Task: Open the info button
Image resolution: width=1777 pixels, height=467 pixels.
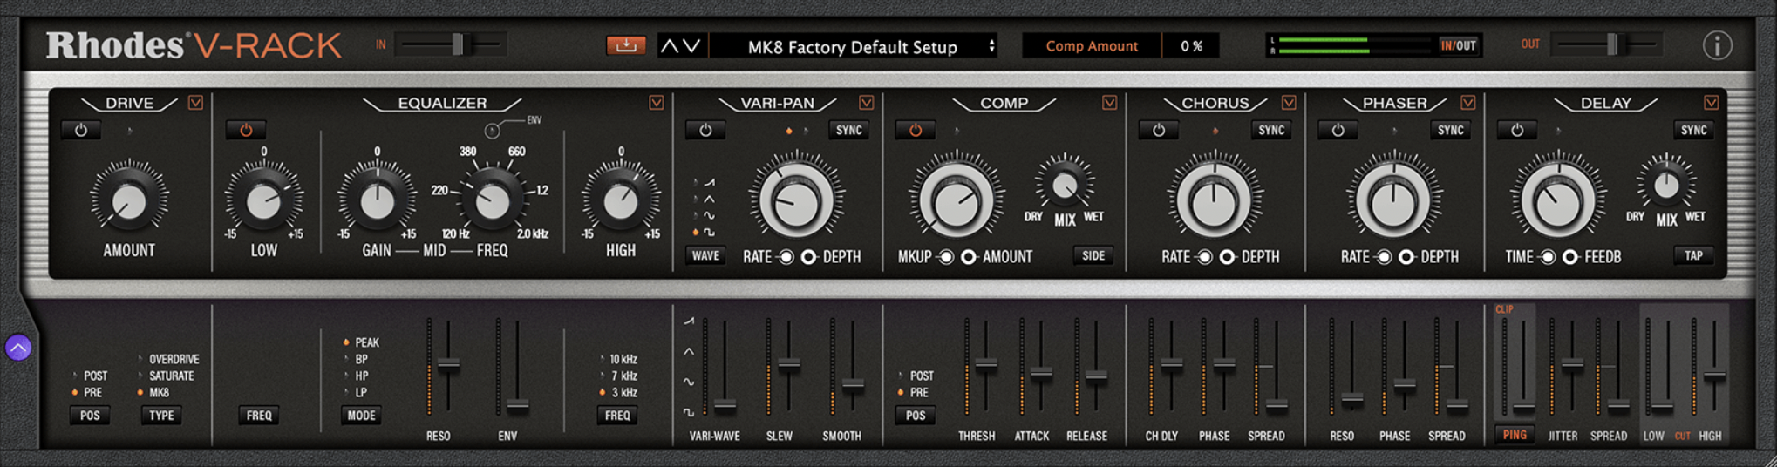Action: 1717,45
